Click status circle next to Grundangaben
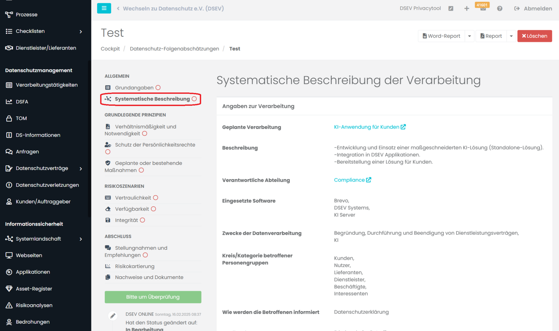This screenshot has width=559, height=331. pos(158,88)
